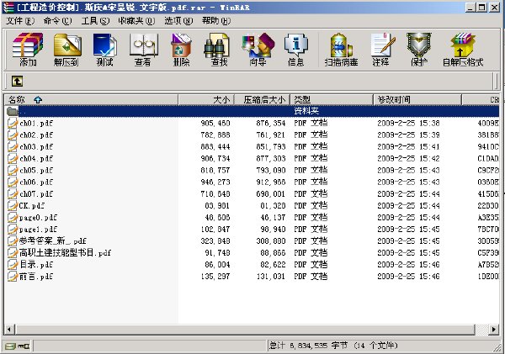Click the parent folder icon in list
The image size is (505, 354).
13,111
